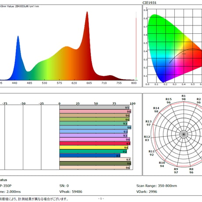Click the 665 wavelength axis label
The image size is (202, 202).
pyautogui.click(x=89, y=83)
